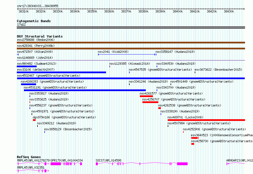
Task: Open the nsv3358147 (Audano2019) variant
Action: 175,52
